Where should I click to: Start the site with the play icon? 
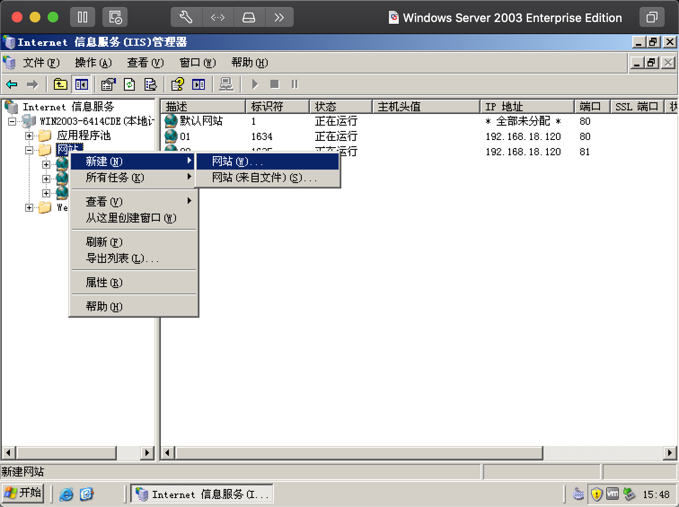[x=255, y=84]
